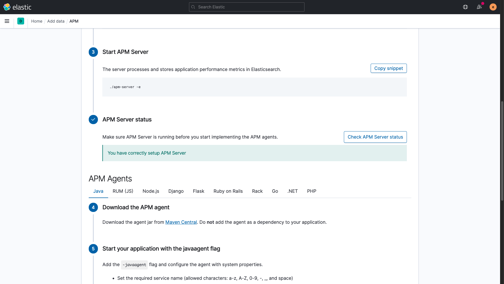This screenshot has height=284, width=504.
Task: Open the Help lifebuoy icon
Action: [465, 7]
